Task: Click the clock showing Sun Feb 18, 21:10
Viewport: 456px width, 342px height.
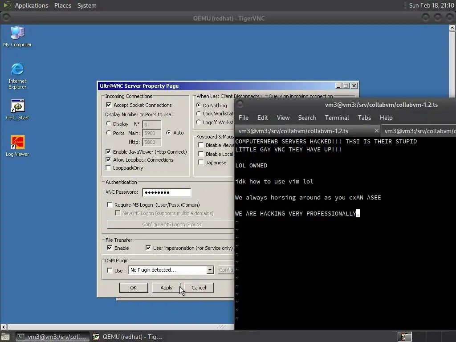Action: click(431, 5)
